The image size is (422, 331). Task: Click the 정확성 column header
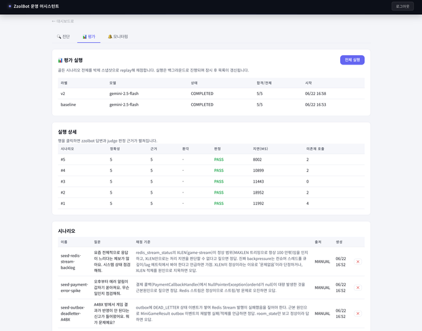click(115, 148)
